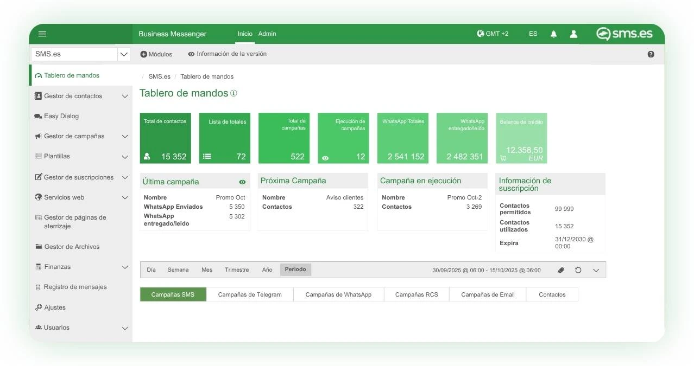Select the Trimestre period option
This screenshot has height=366, width=694.
point(237,269)
